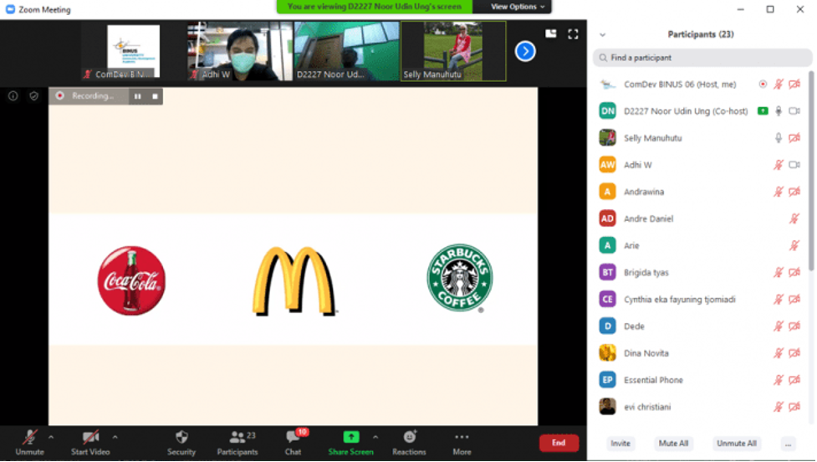Open the Security shield menu
817x462 pixels.
click(x=181, y=443)
